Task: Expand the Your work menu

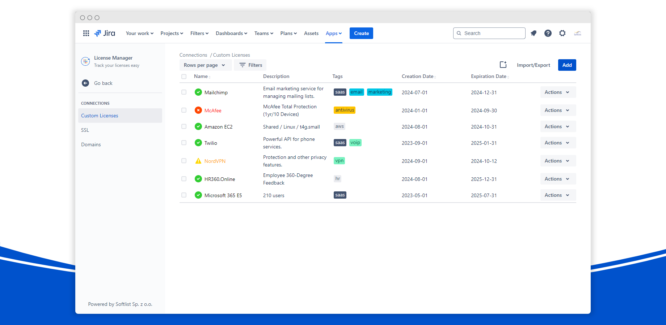Action: [x=140, y=33]
